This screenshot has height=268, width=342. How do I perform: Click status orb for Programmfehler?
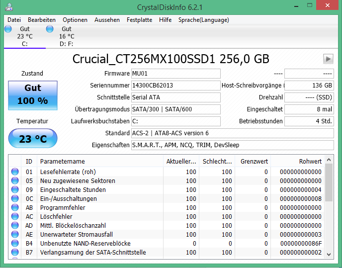click(15, 207)
